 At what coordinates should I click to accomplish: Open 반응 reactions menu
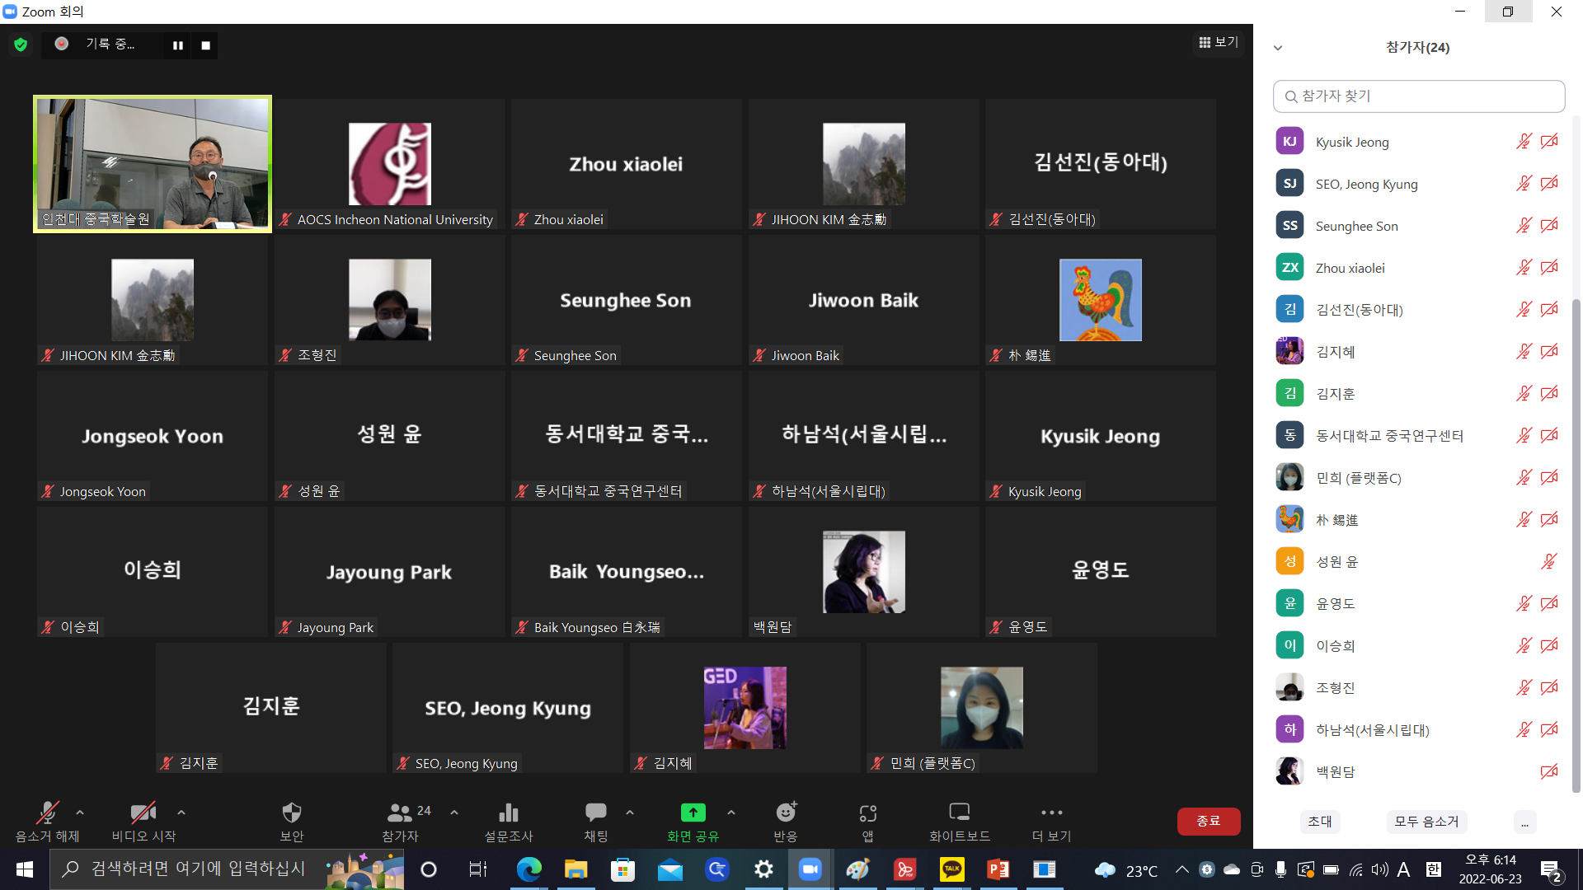786,822
